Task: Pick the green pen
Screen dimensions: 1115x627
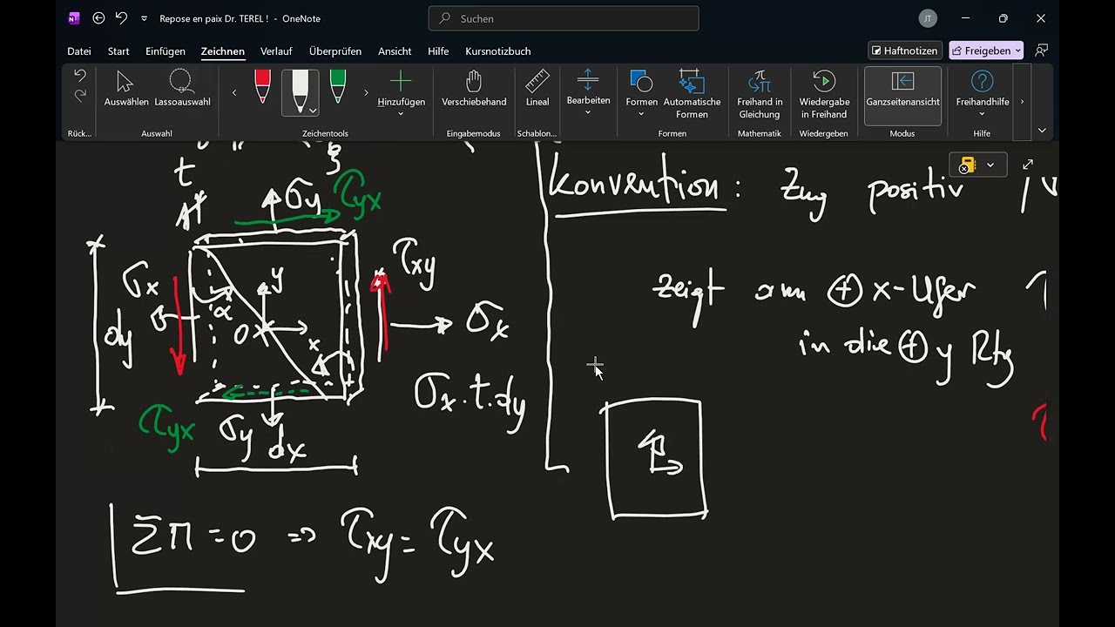Action: pyautogui.click(x=338, y=87)
